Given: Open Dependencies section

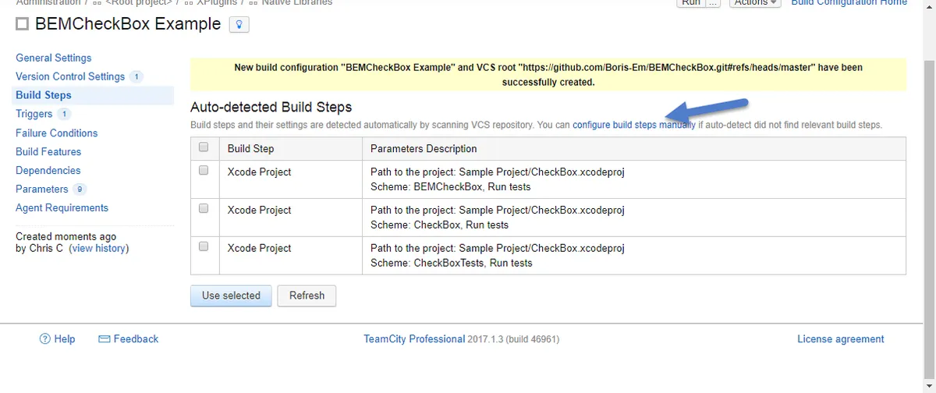Looking at the screenshot, I should (48, 170).
